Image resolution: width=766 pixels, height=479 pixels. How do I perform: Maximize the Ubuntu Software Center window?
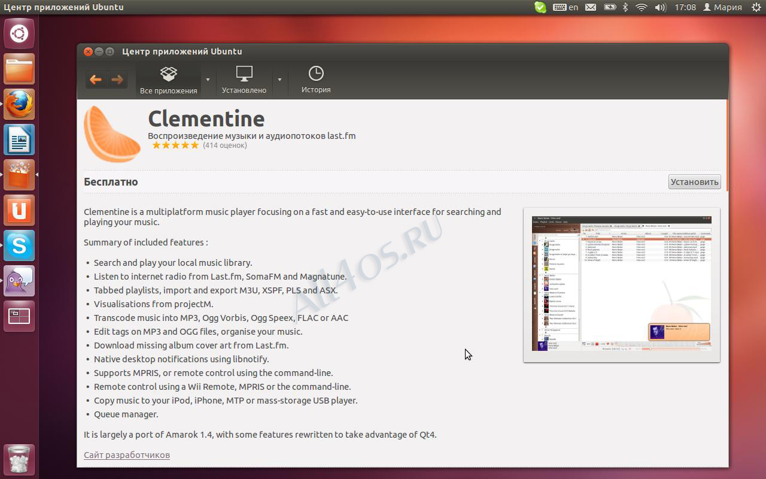pyautogui.click(x=110, y=51)
